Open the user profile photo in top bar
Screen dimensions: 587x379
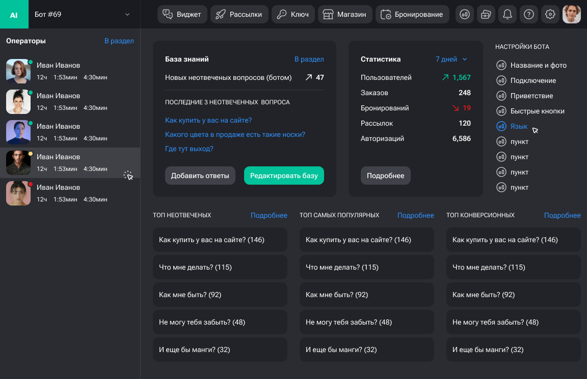[x=571, y=14]
